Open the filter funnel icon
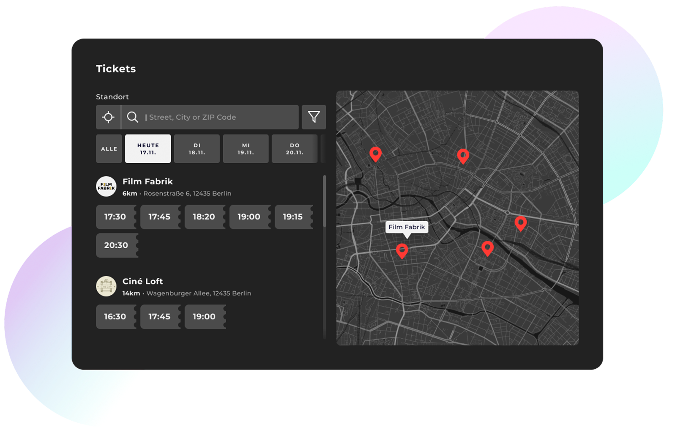This screenshot has width=675, height=444. pos(314,117)
